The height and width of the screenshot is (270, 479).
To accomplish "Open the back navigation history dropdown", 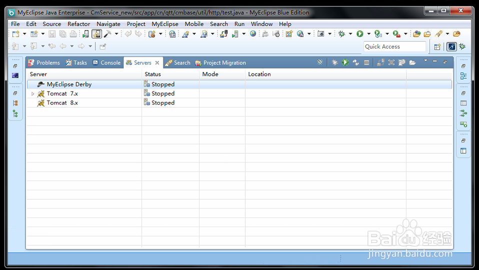I will [x=72, y=46].
